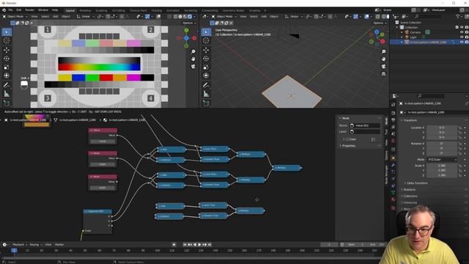
Task: Switch perspective/orthographic in right viewport
Action: coord(383,73)
